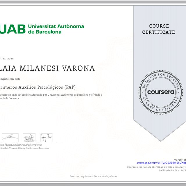186x186 pixels.
Task: Open the coursera.org/verify link
Action: pos(161,163)
